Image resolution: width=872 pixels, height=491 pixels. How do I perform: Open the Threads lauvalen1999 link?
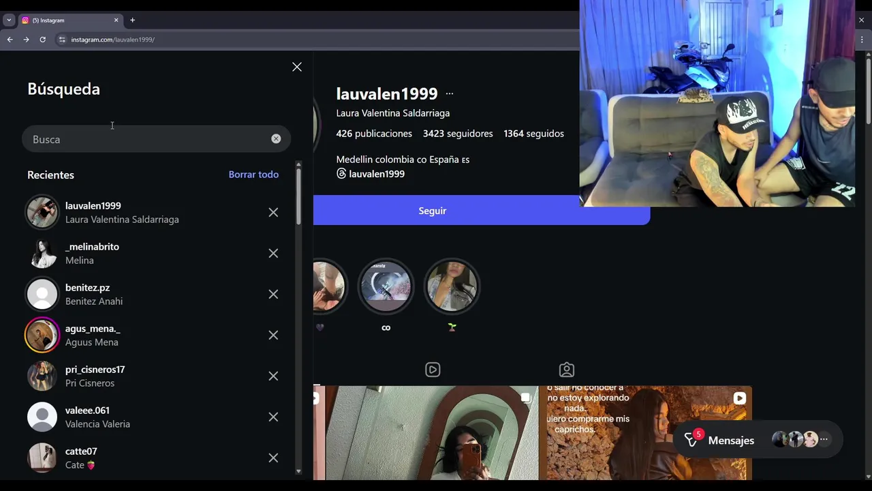[x=371, y=174]
